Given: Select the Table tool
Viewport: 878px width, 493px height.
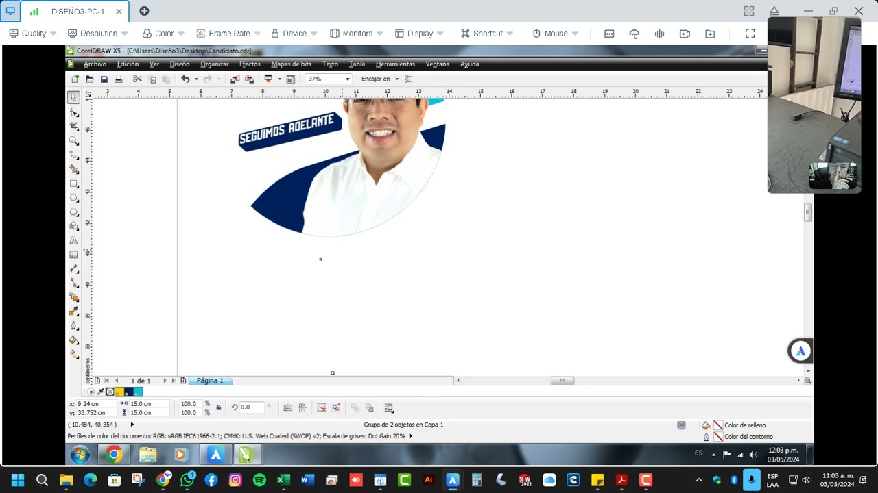Looking at the screenshot, I should [73, 255].
